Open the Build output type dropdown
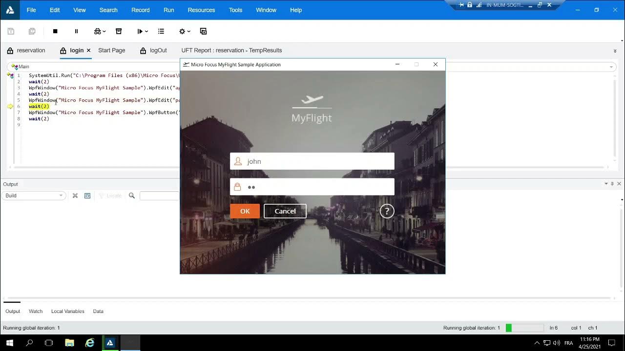 pyautogui.click(x=34, y=195)
